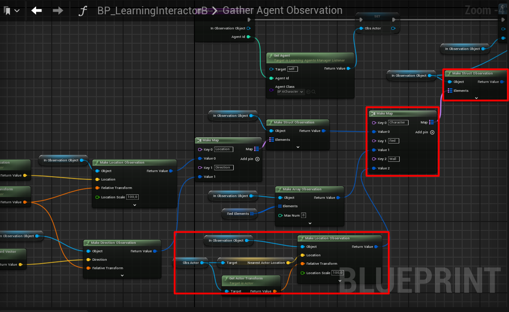The width and height of the screenshot is (509, 312).
Task: Select the Map output pin on the Location Make Map
Action: (257, 149)
